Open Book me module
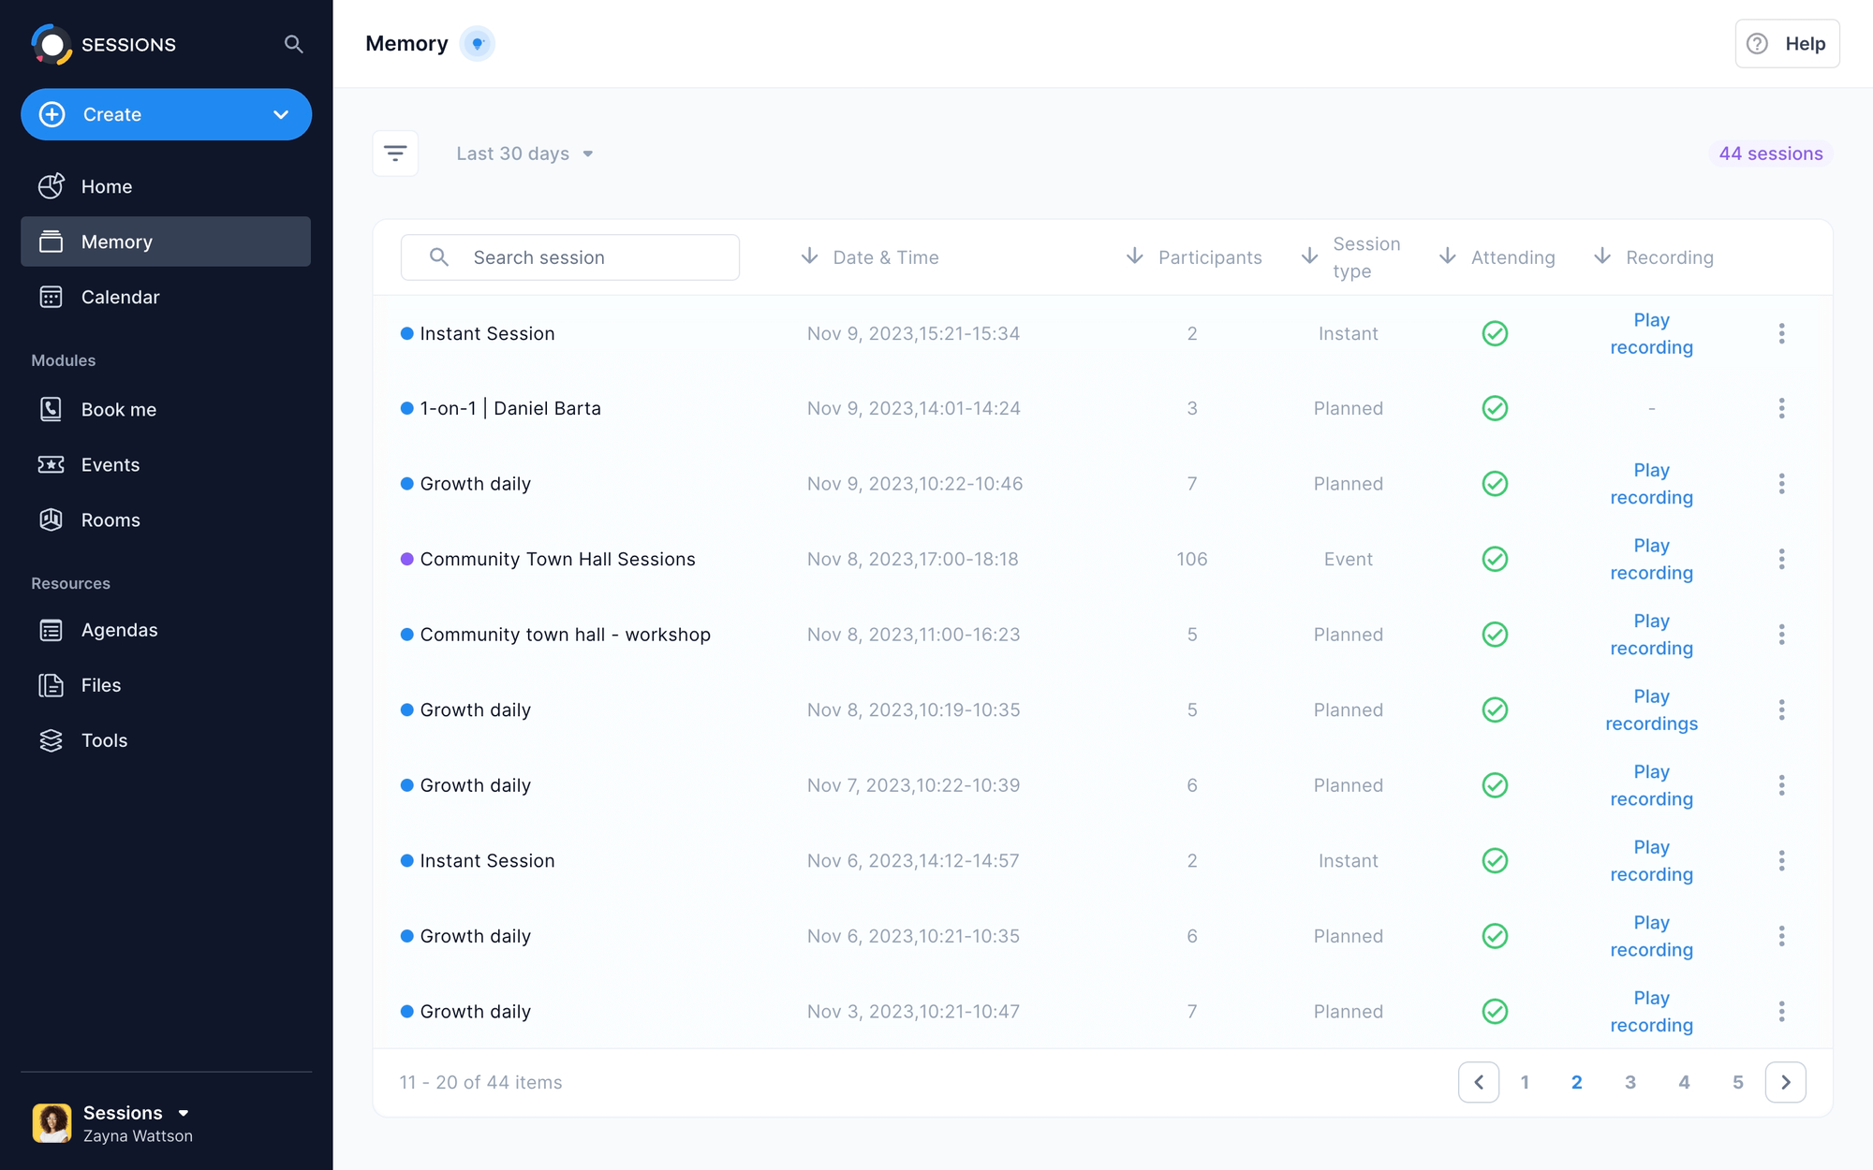The width and height of the screenshot is (1873, 1170). (x=166, y=409)
